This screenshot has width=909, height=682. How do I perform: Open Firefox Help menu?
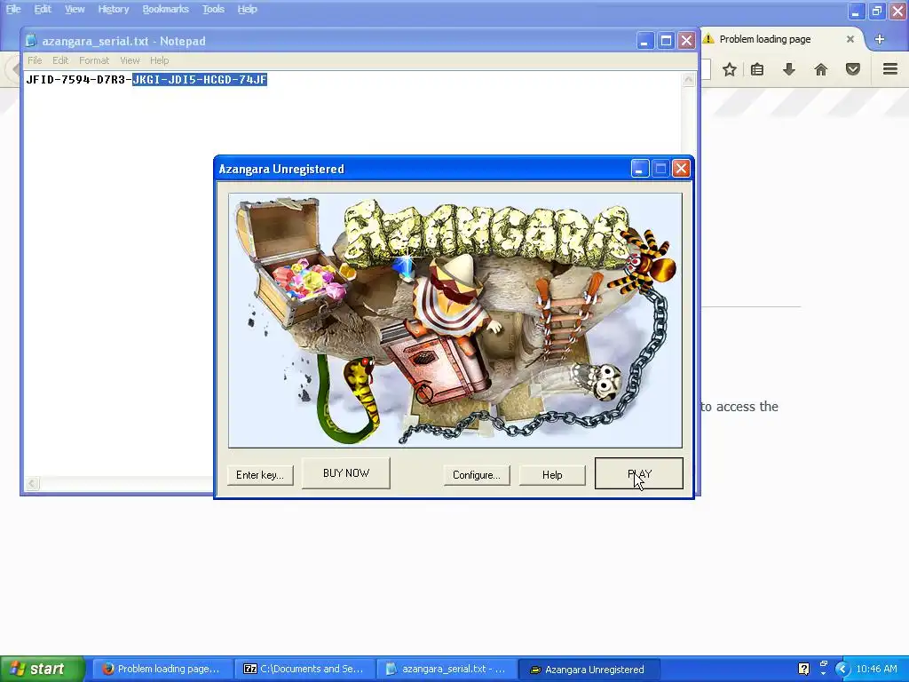point(247,9)
